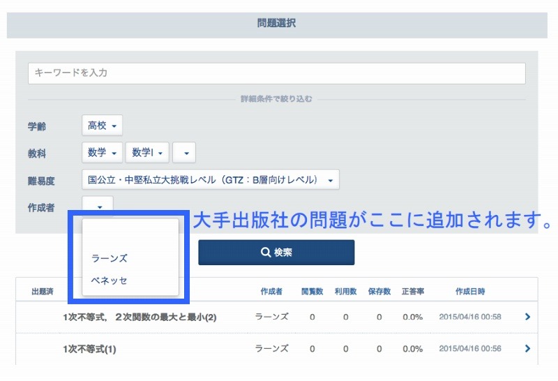This screenshot has height=381, width=558.
Task: Open the 数学I sub-subject dropdown
Action: 147,153
